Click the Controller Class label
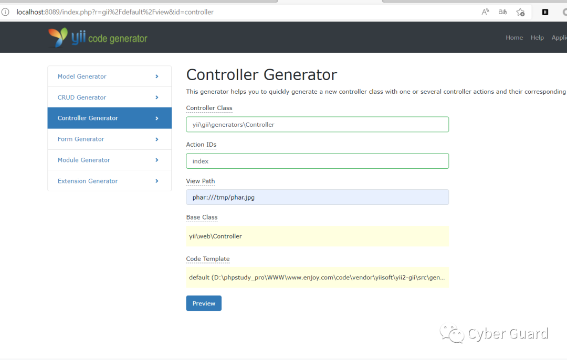Image resolution: width=567 pixels, height=360 pixels. pos(209,108)
